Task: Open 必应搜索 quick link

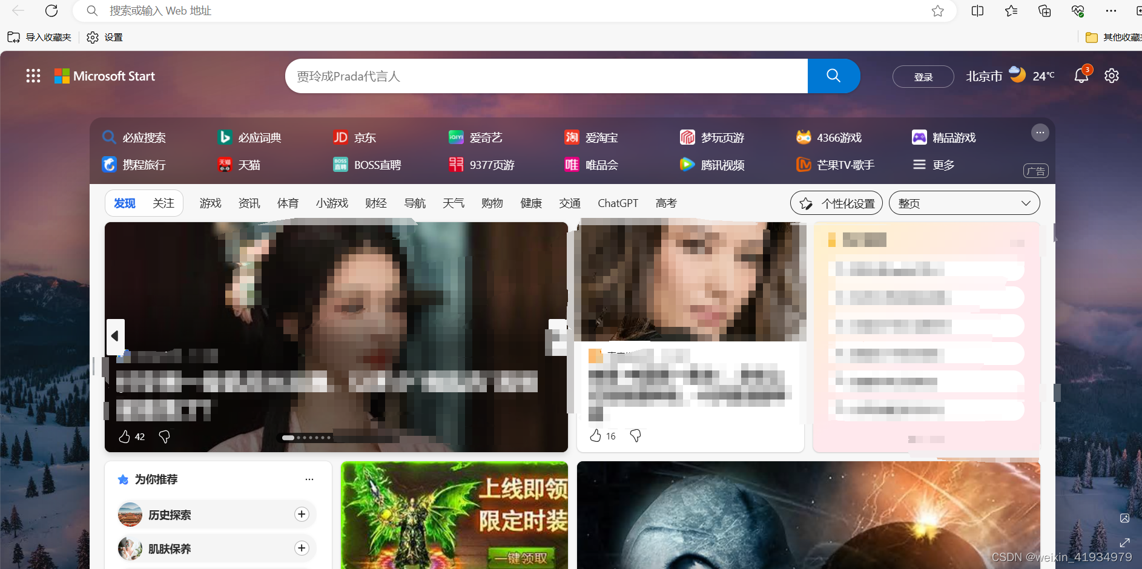Action: (134, 137)
